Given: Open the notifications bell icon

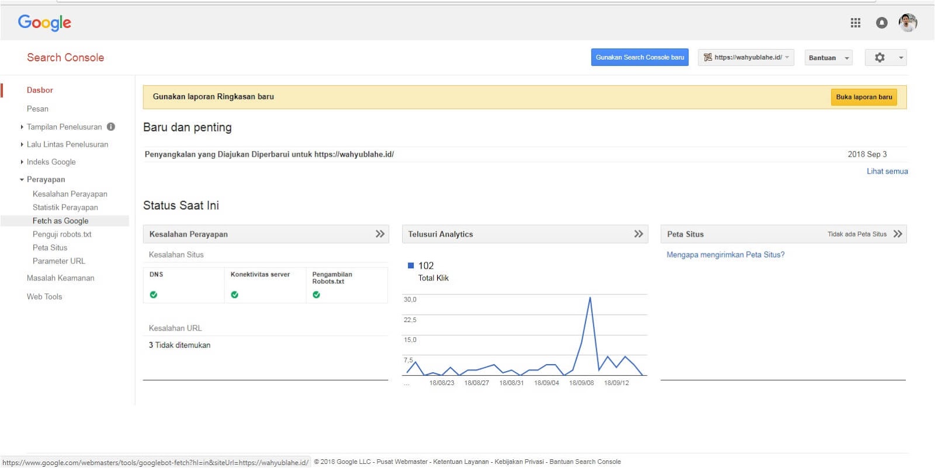Looking at the screenshot, I should pos(882,23).
